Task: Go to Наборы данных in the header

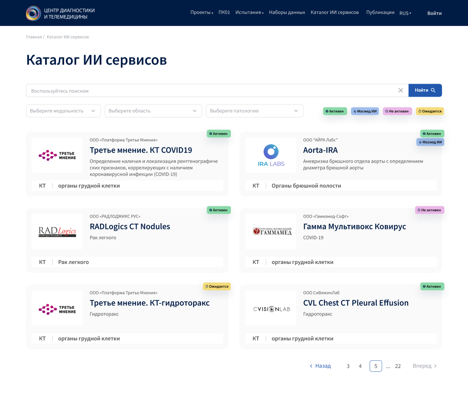Action: (287, 13)
